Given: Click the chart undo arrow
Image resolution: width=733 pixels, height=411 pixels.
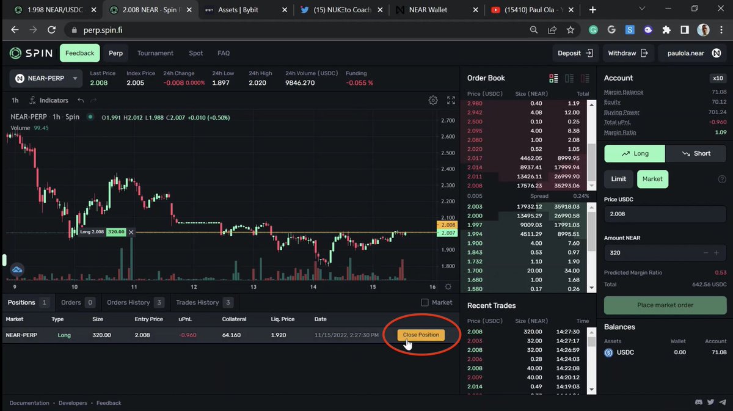Looking at the screenshot, I should tap(81, 100).
